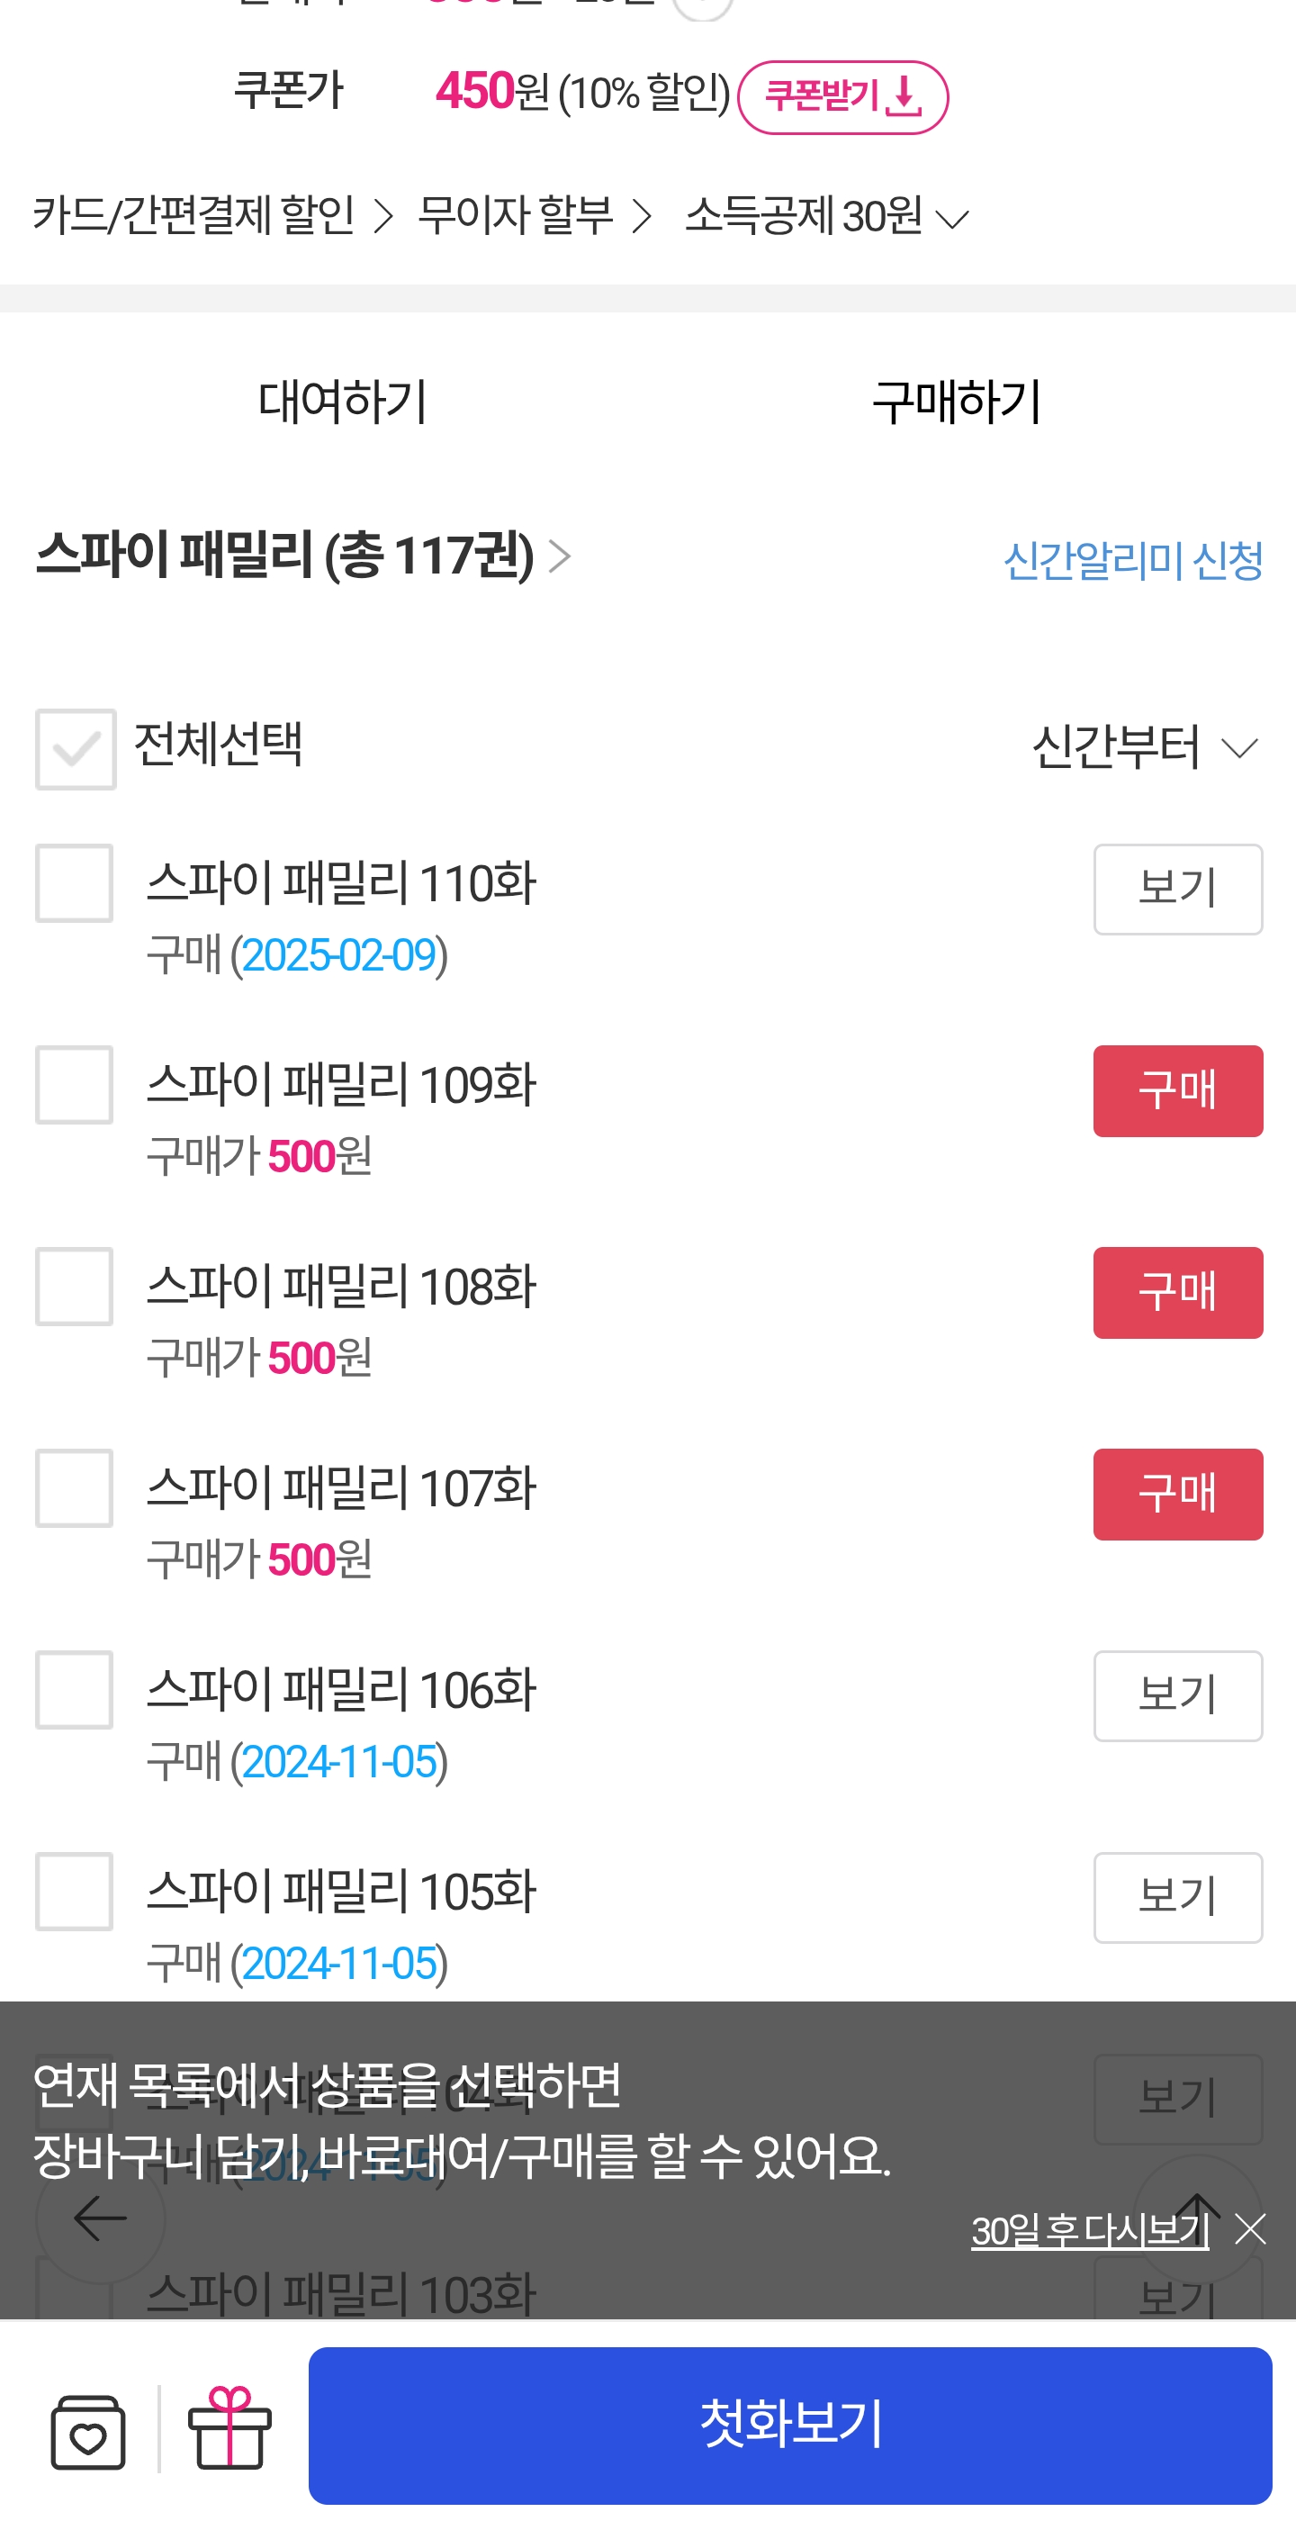
Task: Check the box for 스파이 패밀리 109화
Action: (x=75, y=1084)
